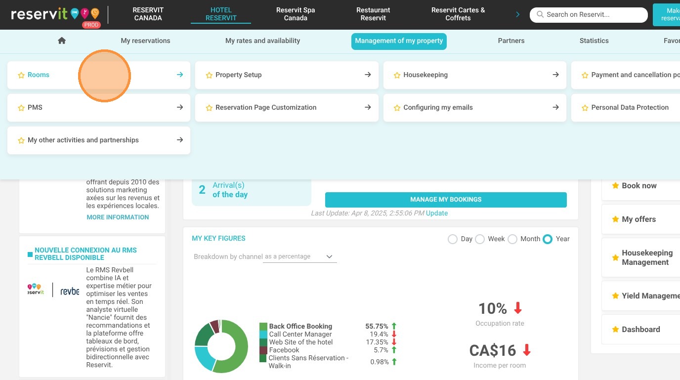Open Rooms using its arrow icon
The image size is (680, 380).
180,75
